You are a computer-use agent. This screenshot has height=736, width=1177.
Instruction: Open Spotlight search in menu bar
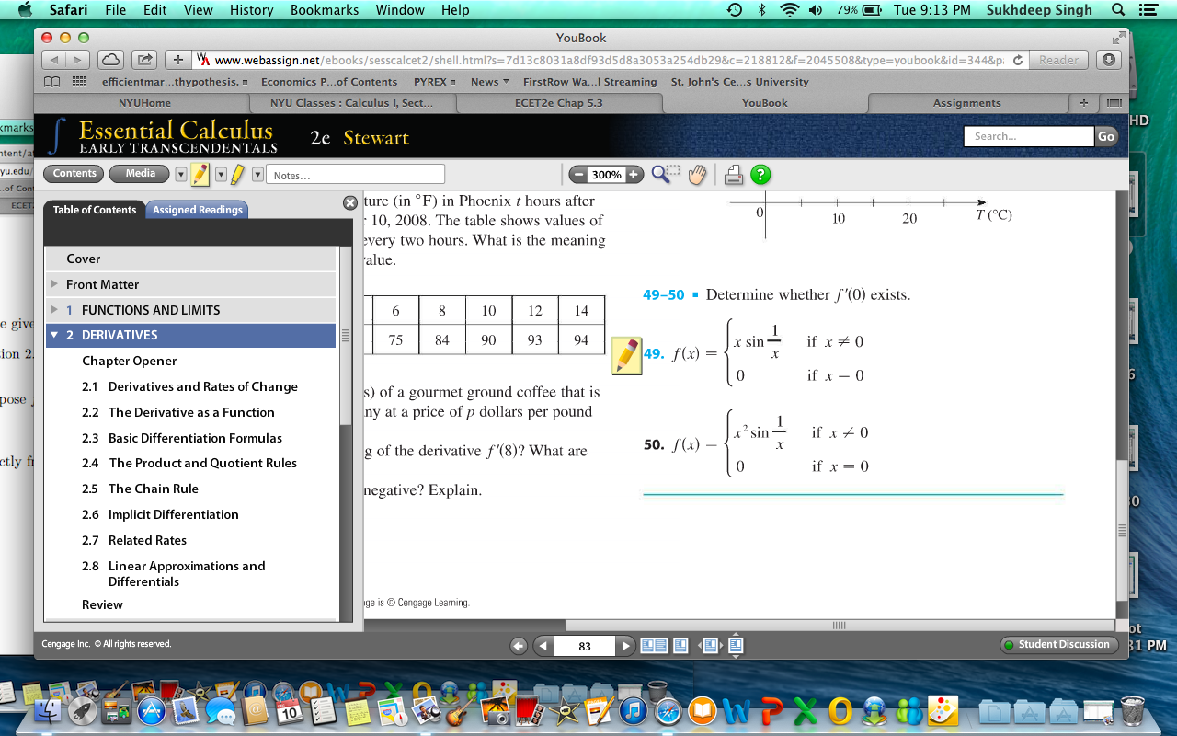1119,10
